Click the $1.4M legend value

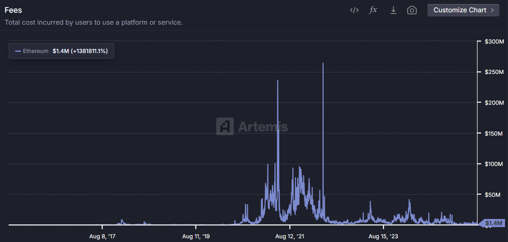click(60, 51)
